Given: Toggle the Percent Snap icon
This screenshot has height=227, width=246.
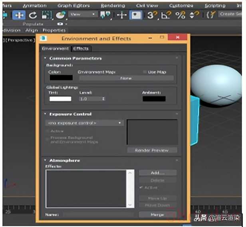Looking at the screenshot, I should (181, 15).
